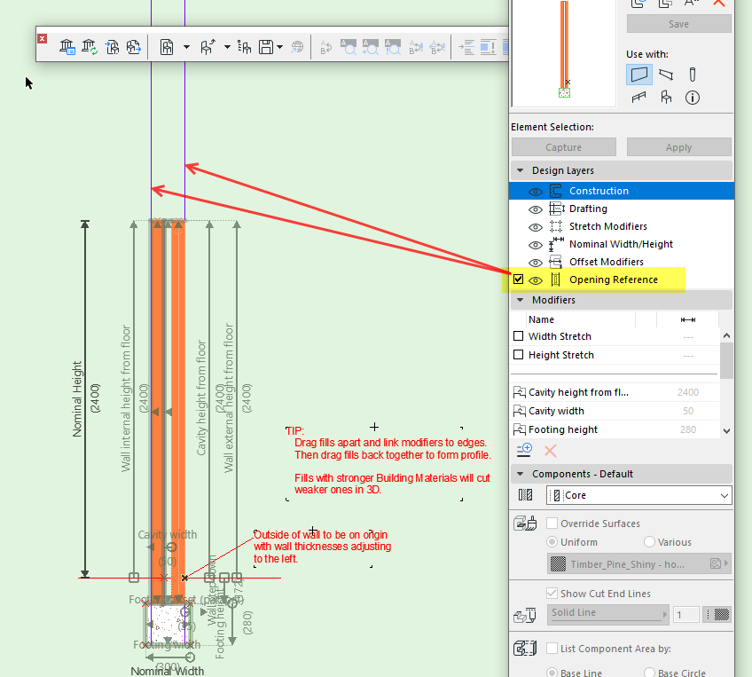Collapse the Design Layers section

point(519,170)
